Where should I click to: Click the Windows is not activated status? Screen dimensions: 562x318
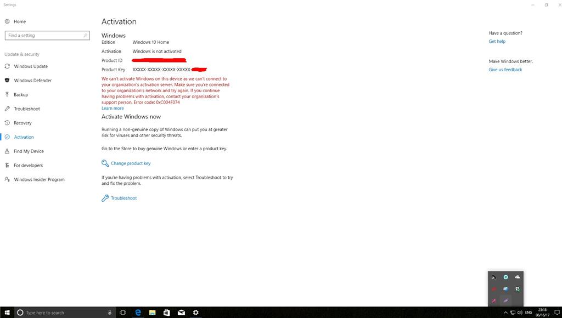pos(157,51)
